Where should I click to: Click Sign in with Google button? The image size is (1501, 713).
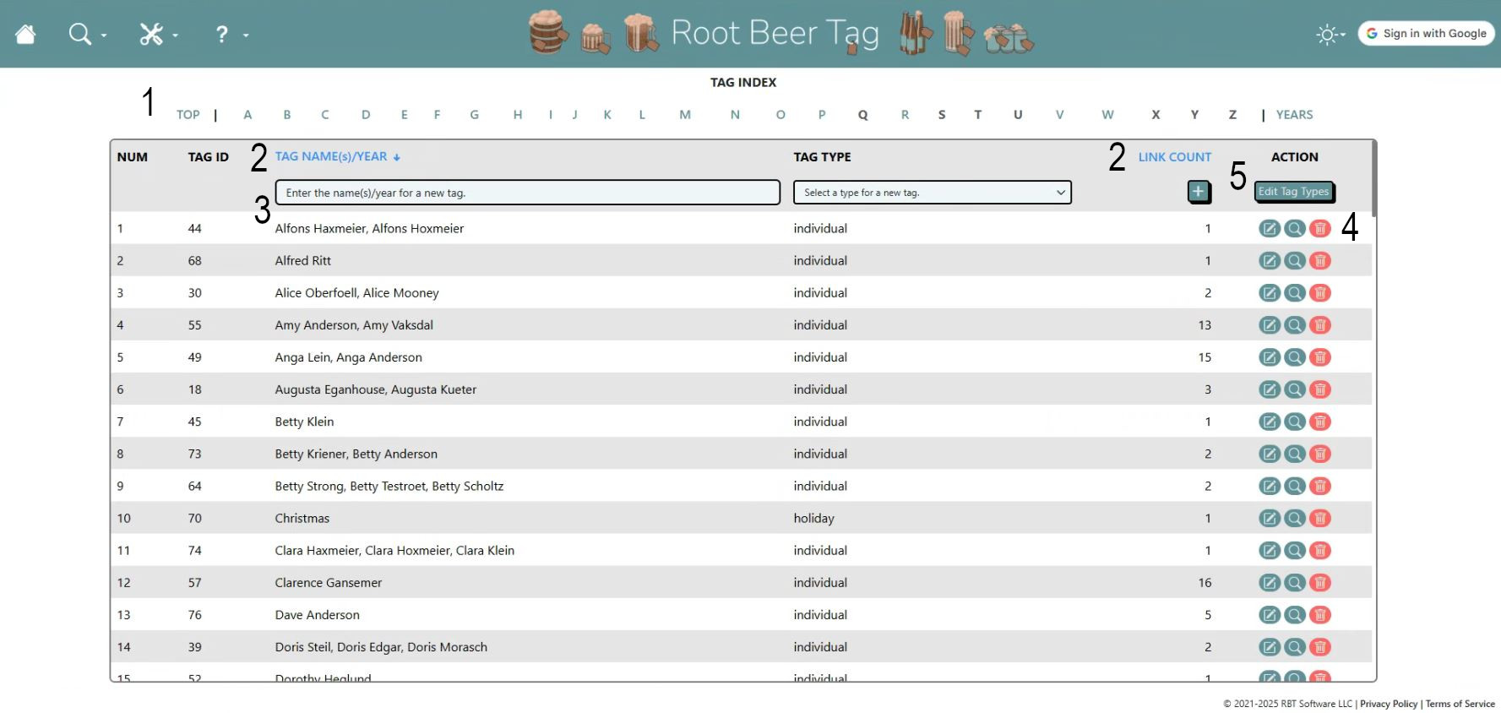(x=1426, y=34)
